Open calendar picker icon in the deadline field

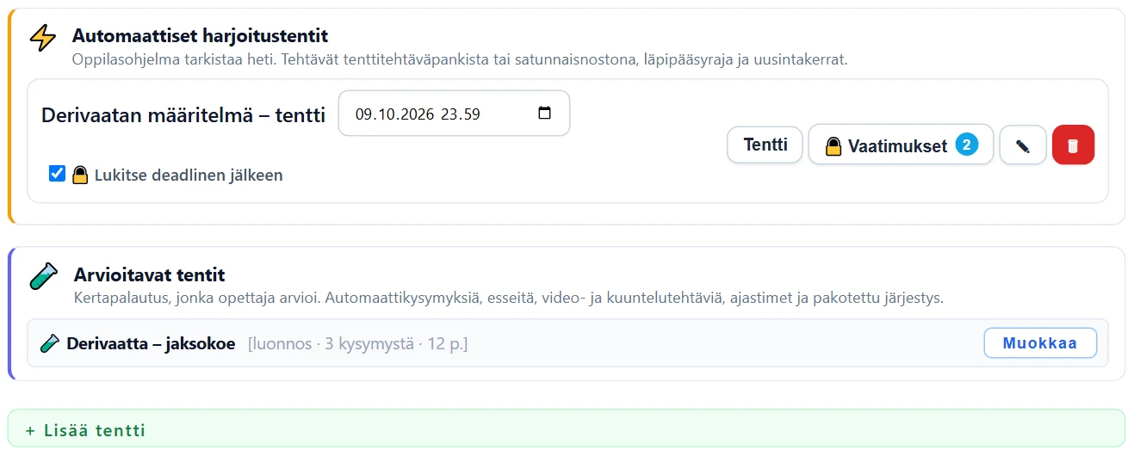544,114
